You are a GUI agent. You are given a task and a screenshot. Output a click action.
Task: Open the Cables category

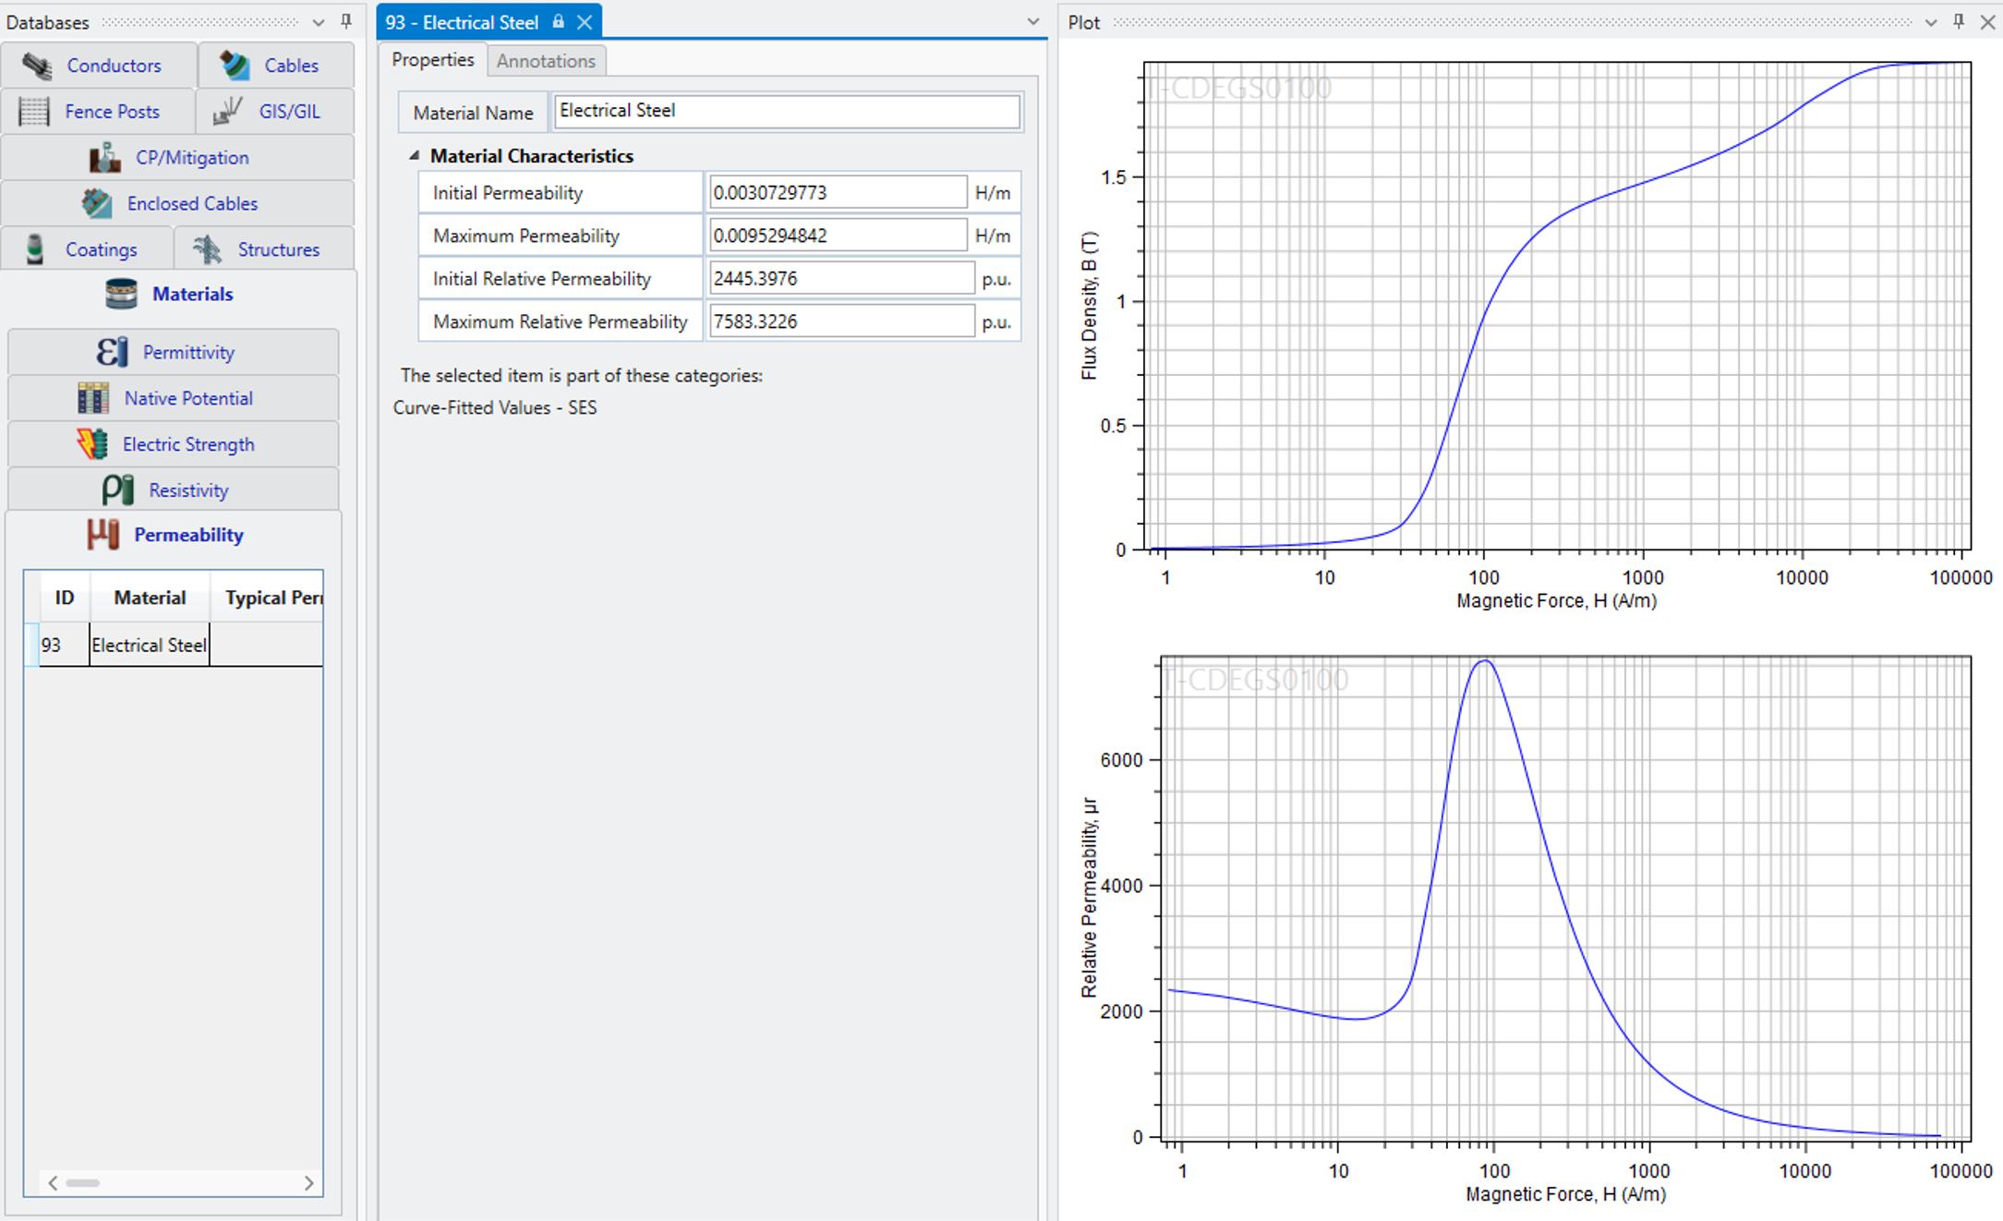coord(276,66)
